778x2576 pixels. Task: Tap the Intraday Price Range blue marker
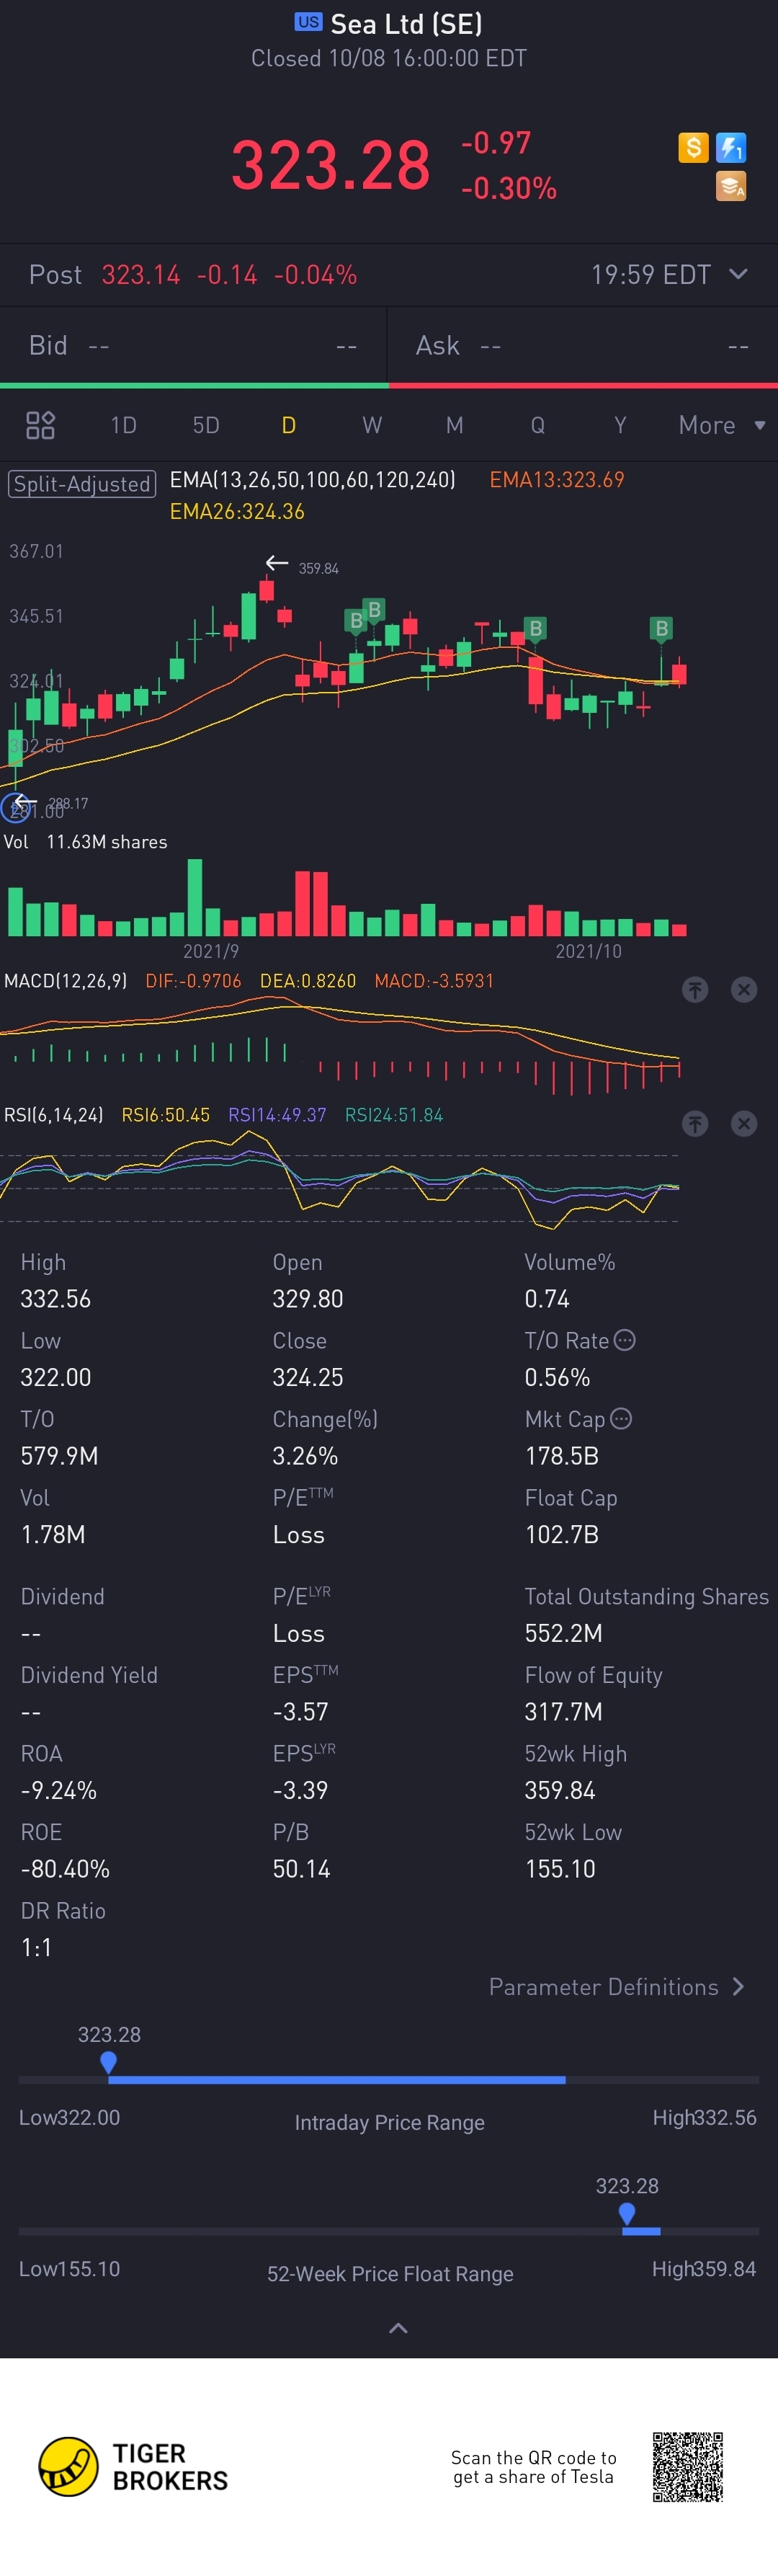pyautogui.click(x=108, y=2061)
